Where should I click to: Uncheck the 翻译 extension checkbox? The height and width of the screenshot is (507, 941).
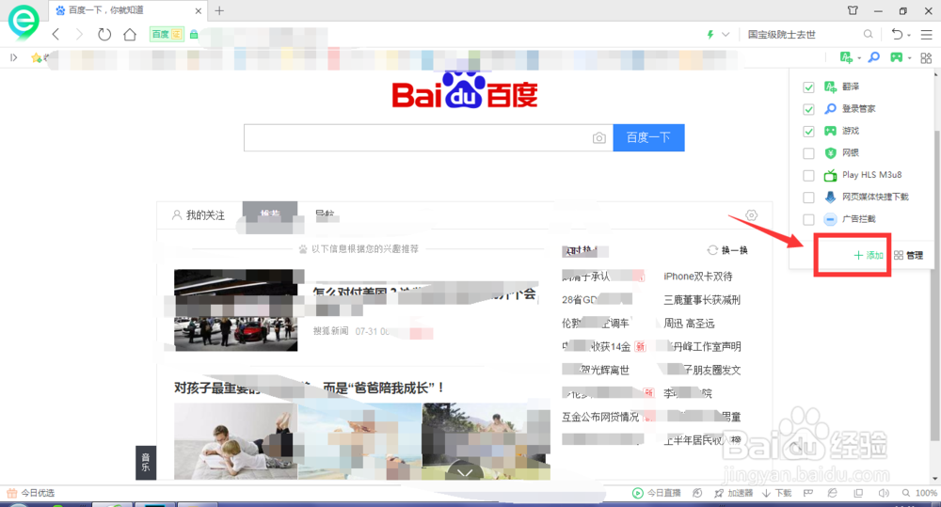coord(808,87)
